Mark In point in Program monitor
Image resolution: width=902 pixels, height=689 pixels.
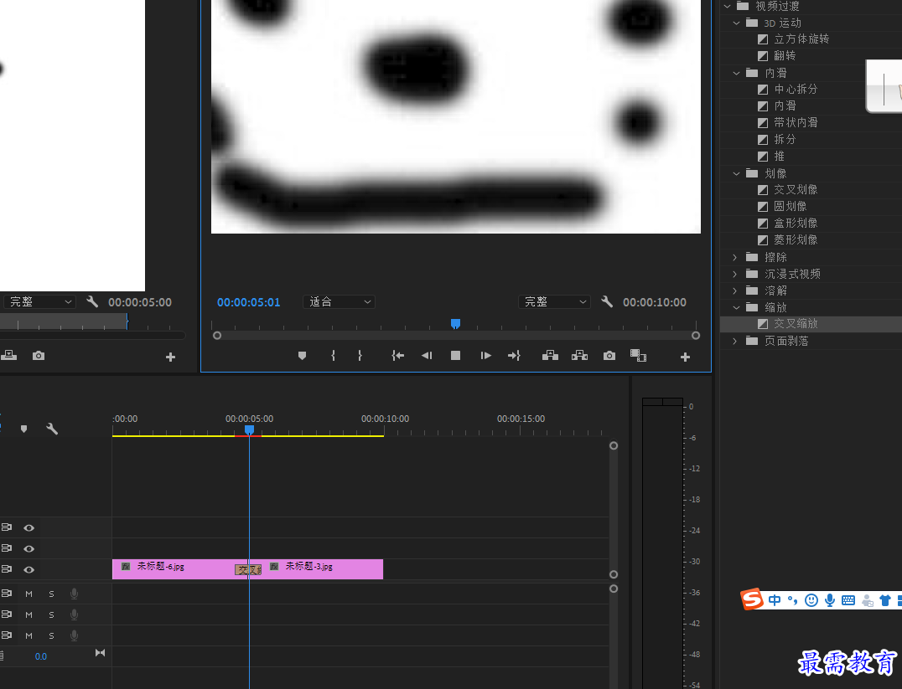pos(333,356)
